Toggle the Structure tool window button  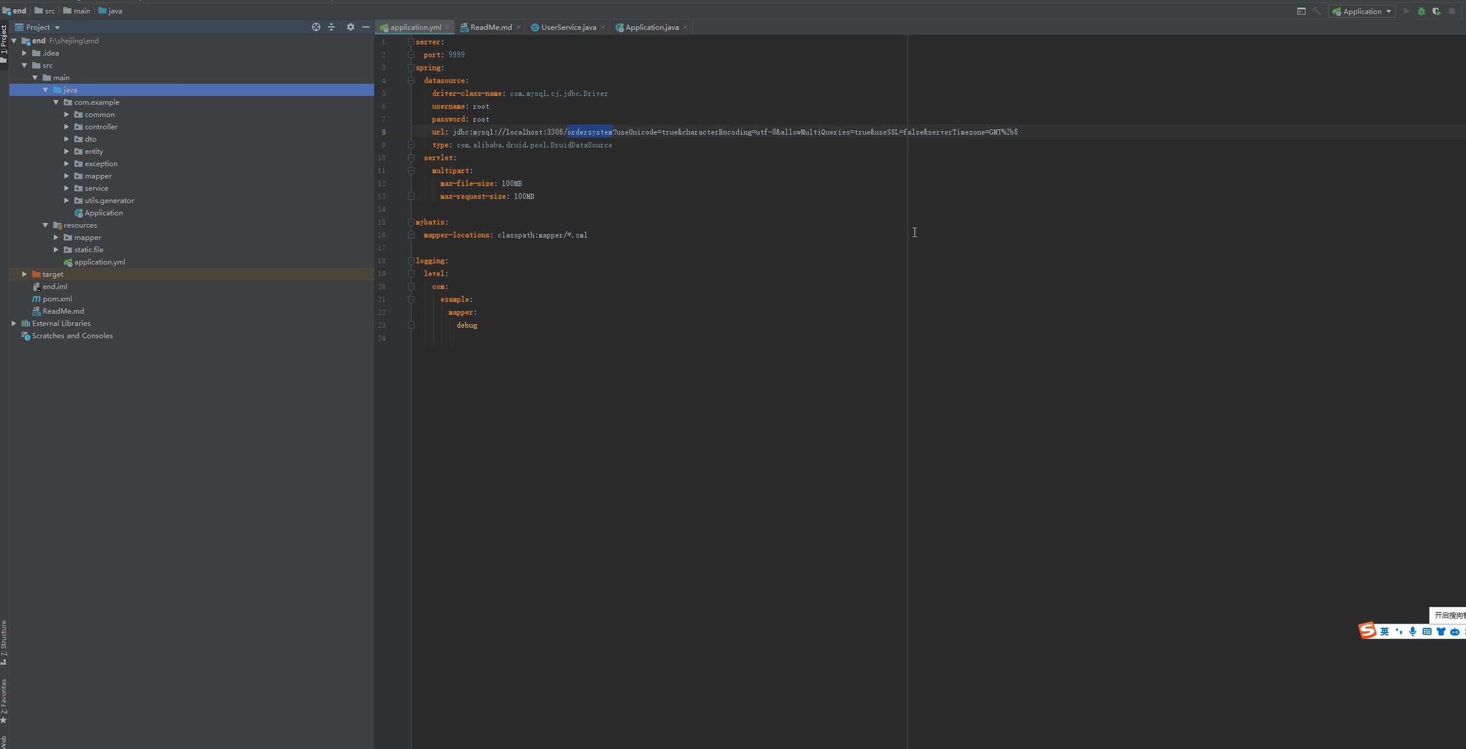pos(4,643)
